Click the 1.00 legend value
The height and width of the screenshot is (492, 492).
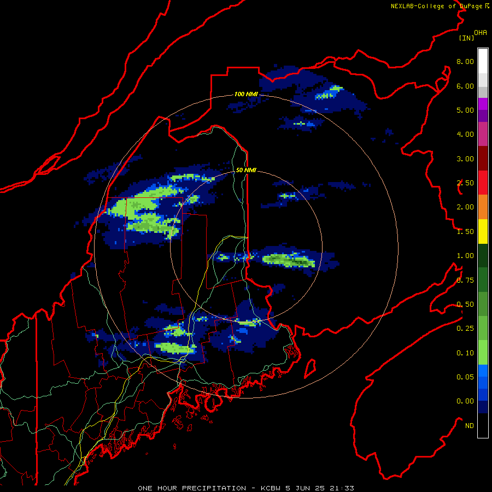pyautogui.click(x=465, y=256)
